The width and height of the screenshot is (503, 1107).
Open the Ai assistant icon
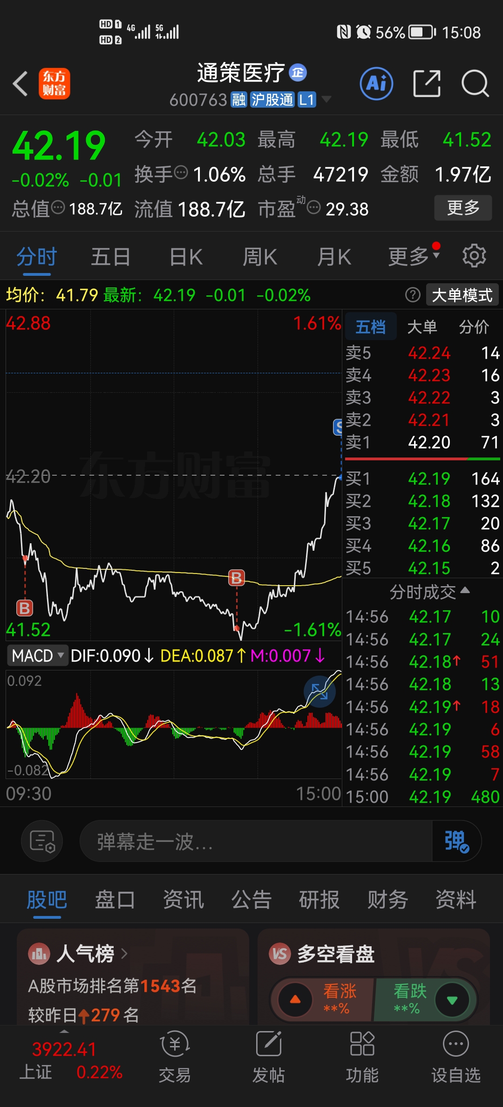point(376,84)
